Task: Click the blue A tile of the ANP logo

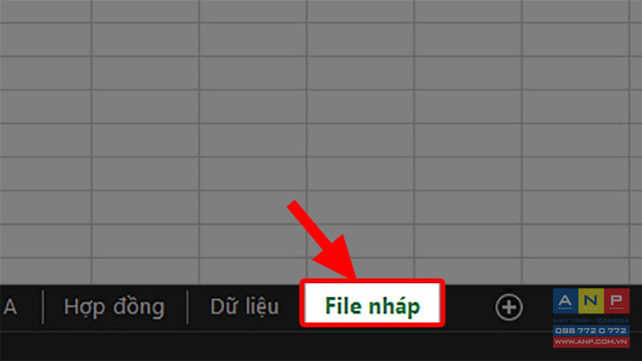Action: [x=566, y=302]
